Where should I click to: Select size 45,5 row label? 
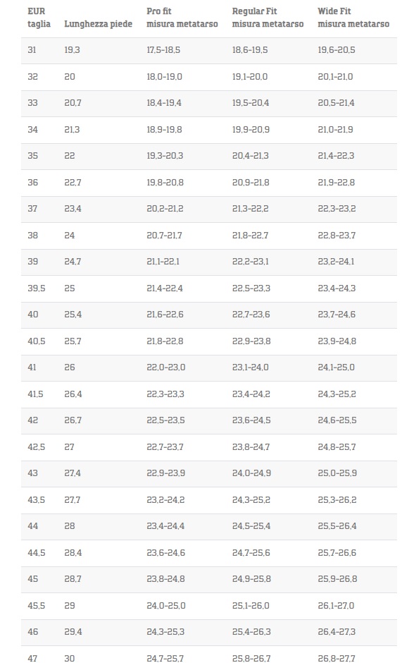coord(37,605)
